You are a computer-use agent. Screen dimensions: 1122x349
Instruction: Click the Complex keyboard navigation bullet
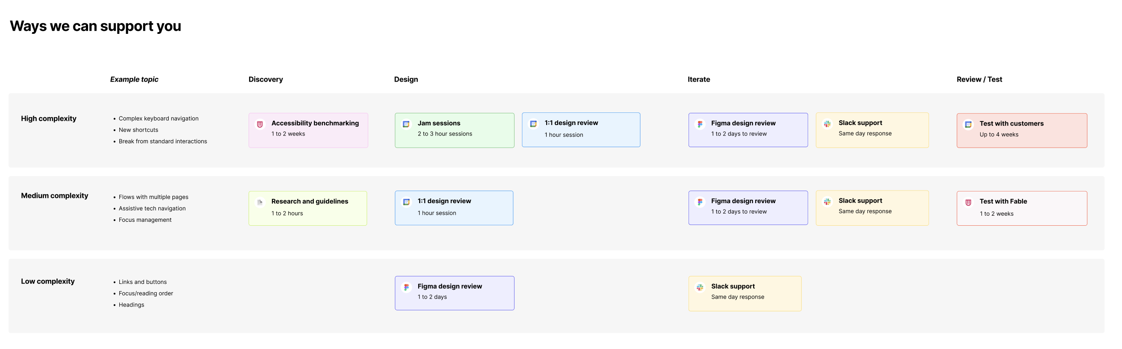pyautogui.click(x=158, y=119)
